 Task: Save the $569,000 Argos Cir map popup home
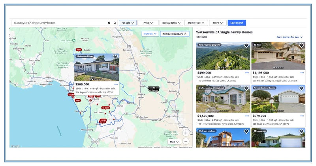115,57
